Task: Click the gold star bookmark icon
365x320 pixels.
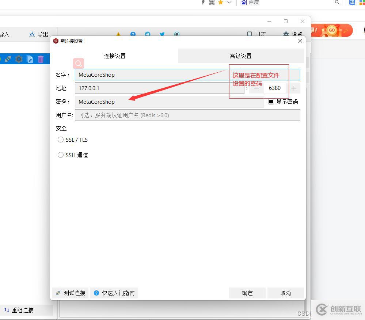Action: pyautogui.click(x=221, y=2)
